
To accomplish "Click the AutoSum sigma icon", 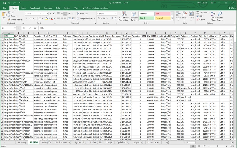I will (198, 12).
